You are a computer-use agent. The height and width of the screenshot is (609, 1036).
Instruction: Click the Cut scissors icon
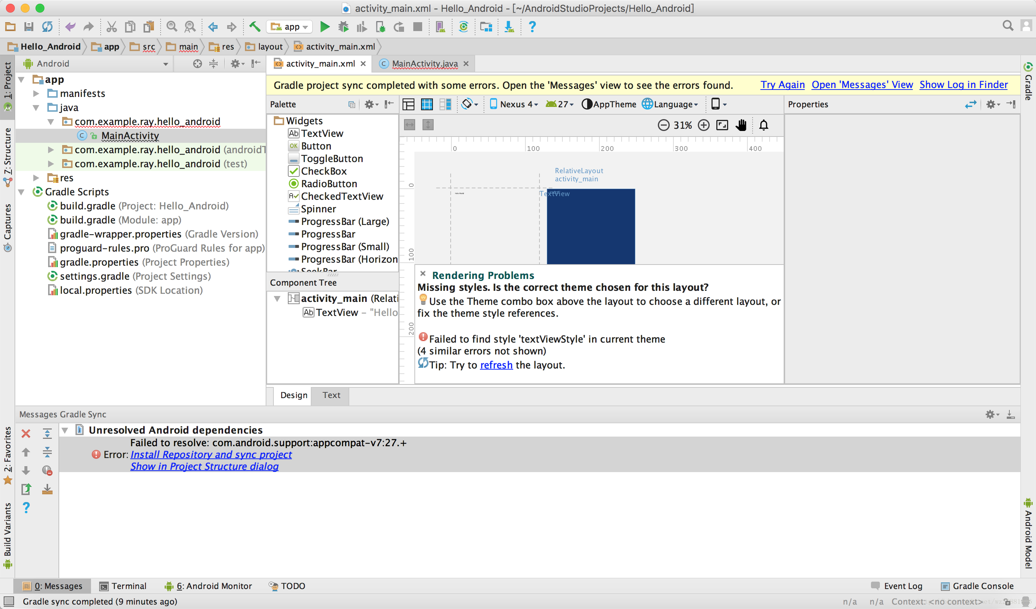click(x=111, y=27)
